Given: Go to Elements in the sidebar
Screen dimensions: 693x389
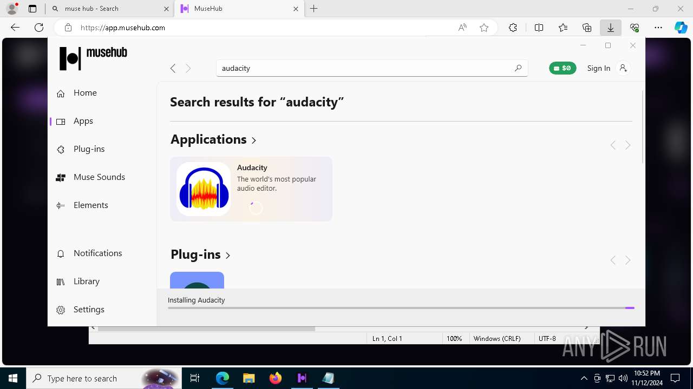Looking at the screenshot, I should click(x=82, y=205).
